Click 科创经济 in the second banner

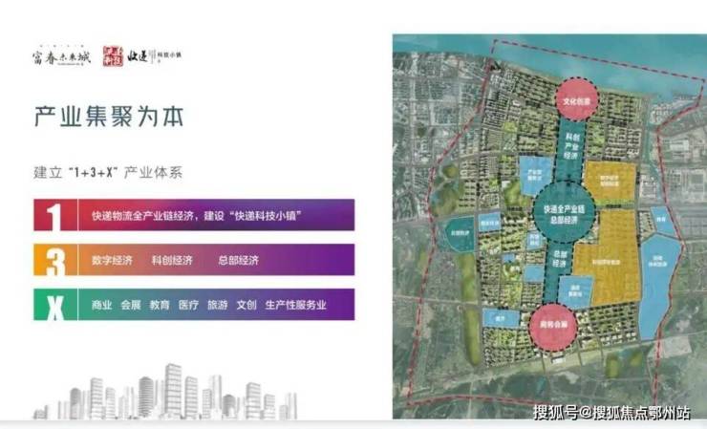pyautogui.click(x=172, y=260)
